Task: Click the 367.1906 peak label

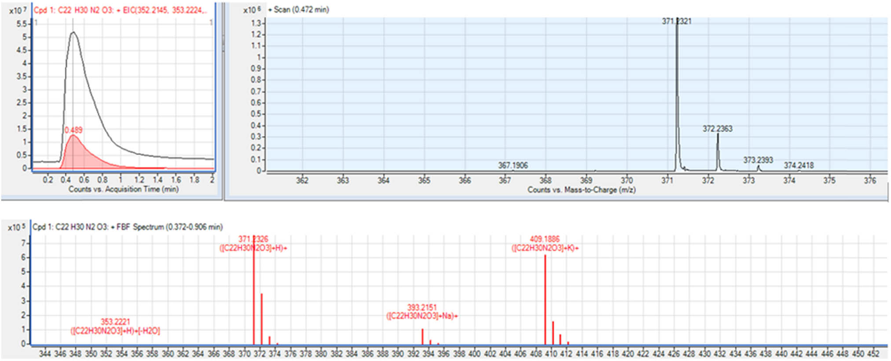Action: tap(513, 166)
